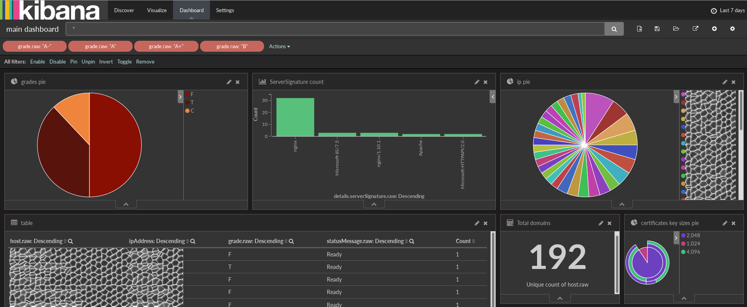
Task: Invert all filters link
Action: 106,62
